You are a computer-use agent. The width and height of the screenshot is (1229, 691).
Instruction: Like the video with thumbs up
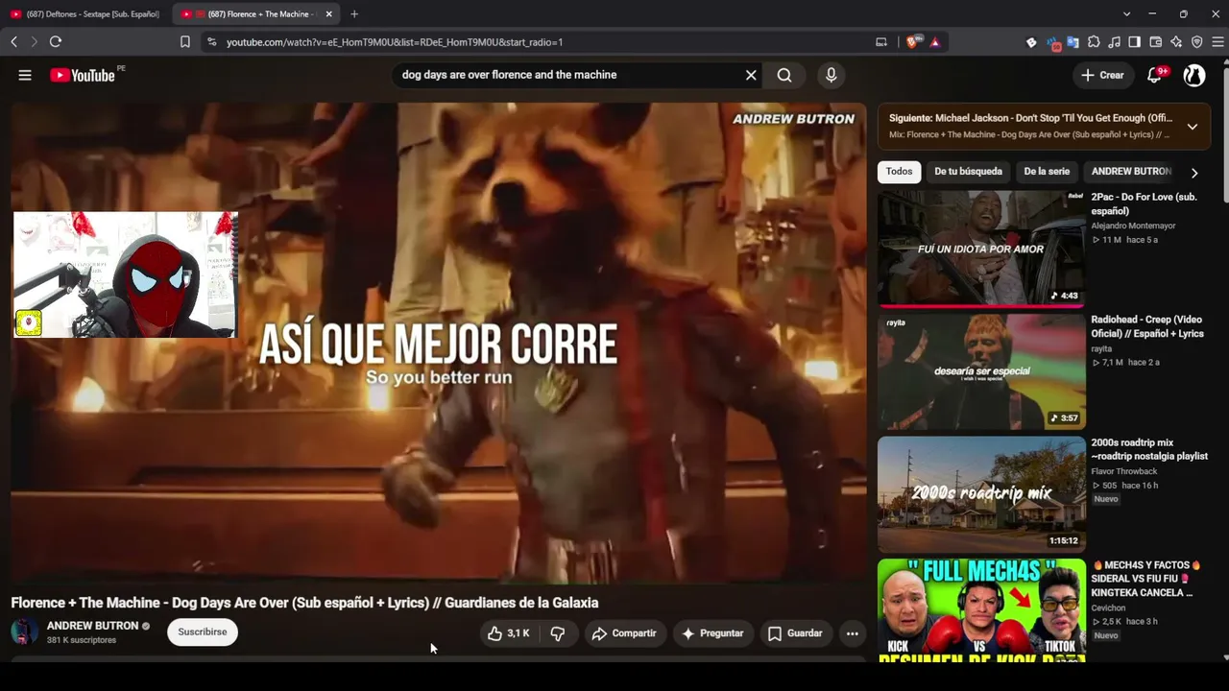[x=508, y=633]
